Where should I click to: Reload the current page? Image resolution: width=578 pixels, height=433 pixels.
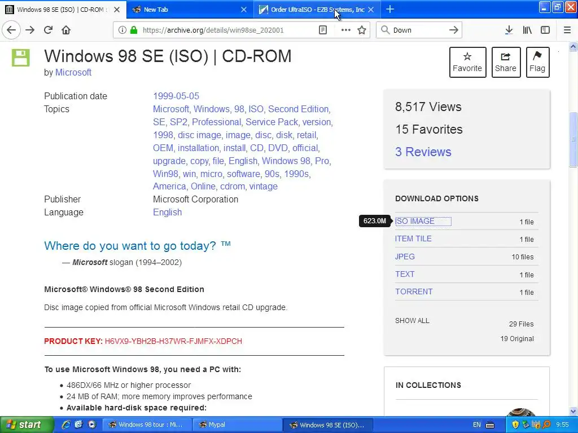click(48, 30)
